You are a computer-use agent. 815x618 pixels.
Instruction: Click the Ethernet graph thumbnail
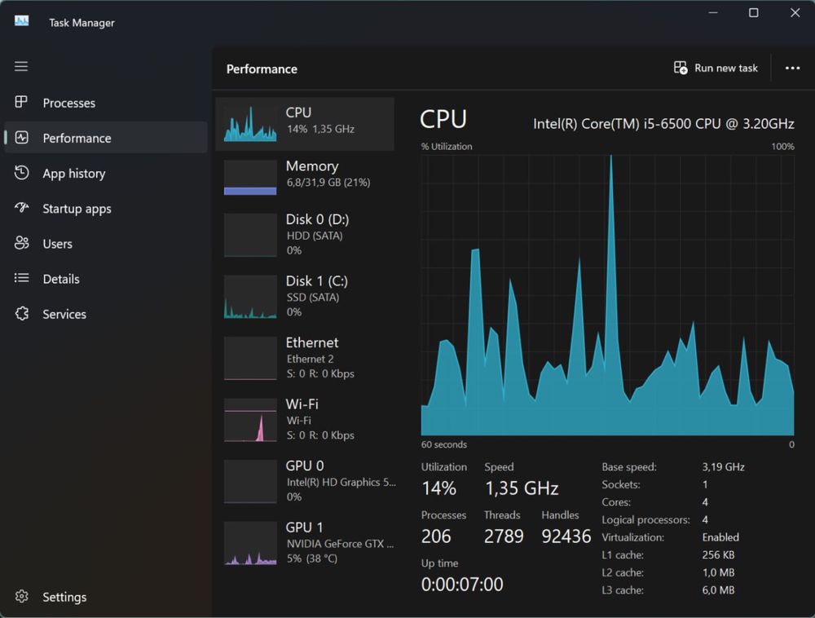click(250, 358)
